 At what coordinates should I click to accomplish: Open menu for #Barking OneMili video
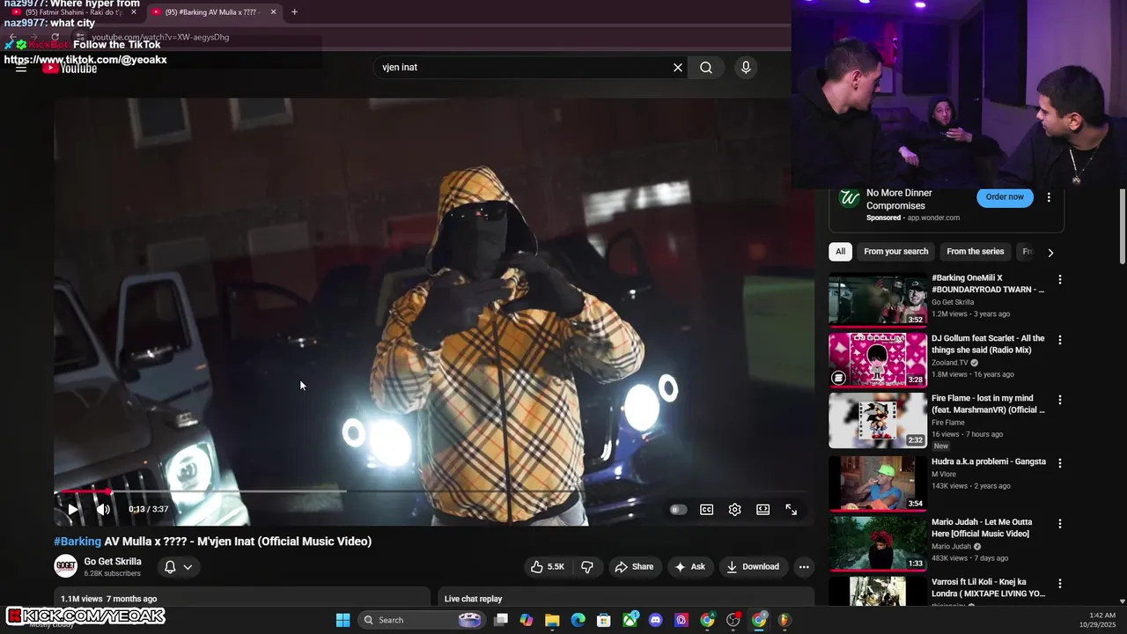point(1060,280)
